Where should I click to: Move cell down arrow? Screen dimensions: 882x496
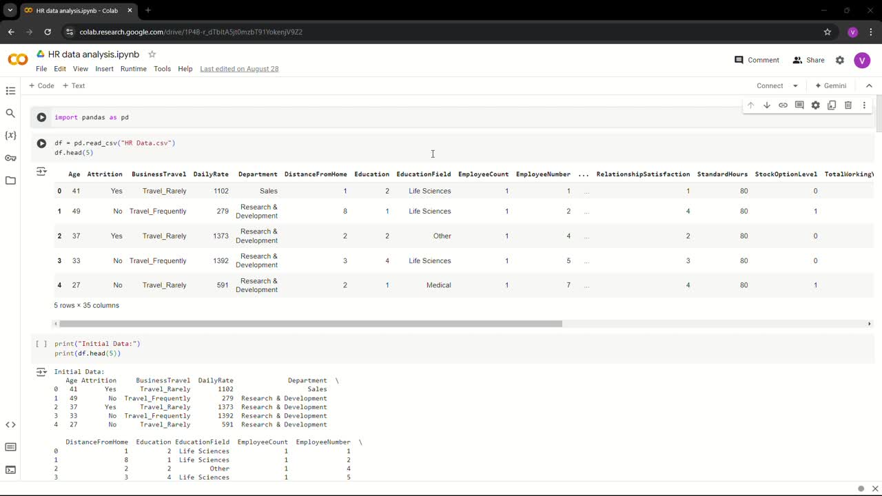pyautogui.click(x=766, y=105)
